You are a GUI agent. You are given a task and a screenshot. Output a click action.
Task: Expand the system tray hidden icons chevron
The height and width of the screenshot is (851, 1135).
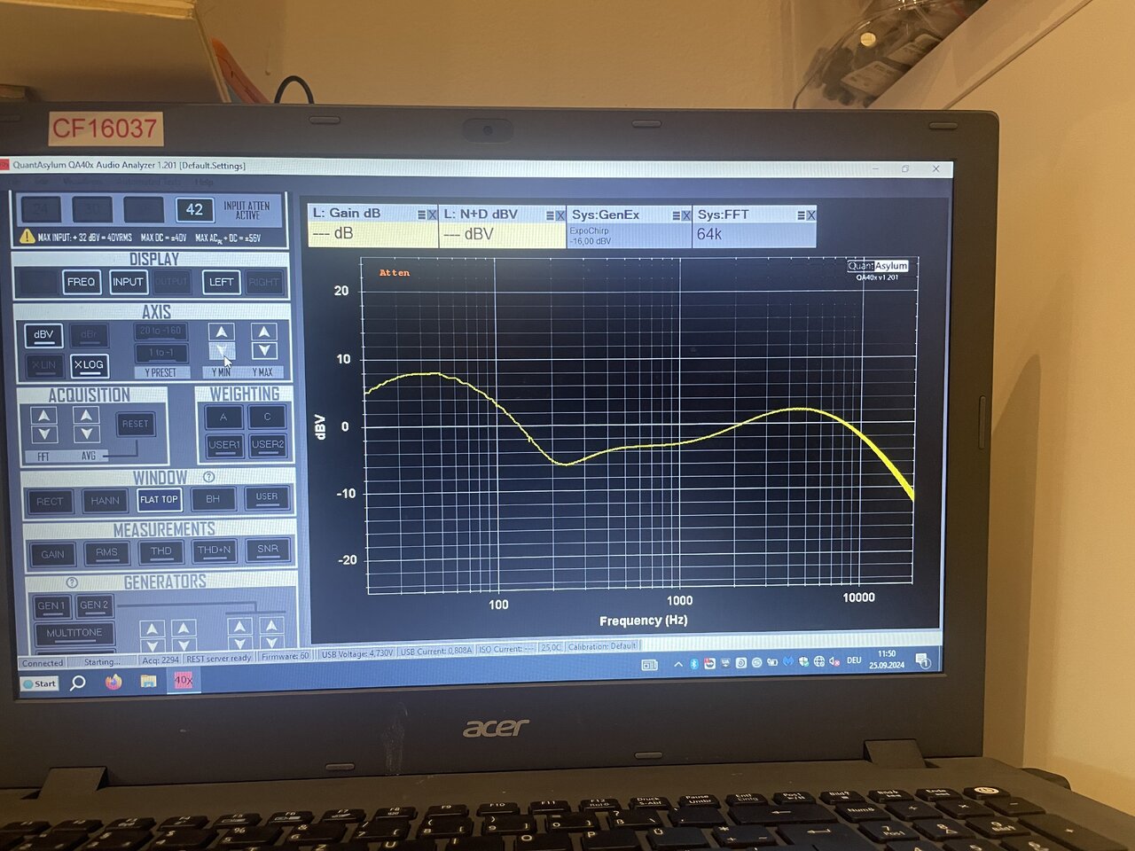pos(678,663)
